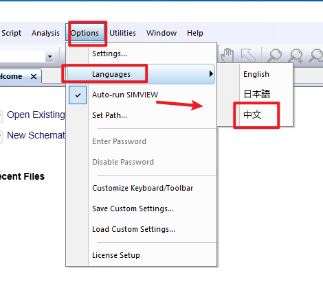Open the Help menu
This screenshot has height=286, width=323.
point(195,33)
